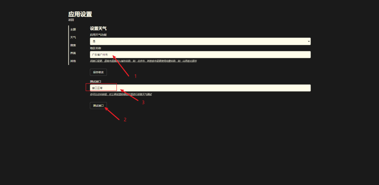Click the 地区名称 label
The image size is (379, 185).
click(x=95, y=48)
